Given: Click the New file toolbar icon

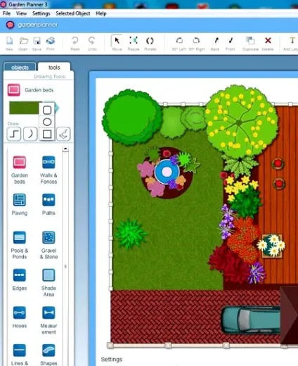Looking at the screenshot, I should click(x=9, y=41).
